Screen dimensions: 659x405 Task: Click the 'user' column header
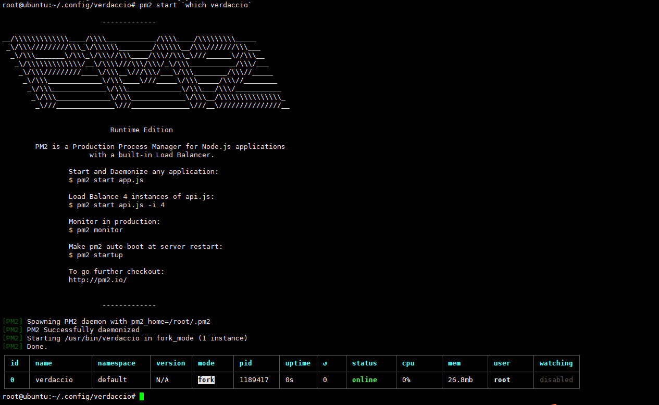(502, 363)
